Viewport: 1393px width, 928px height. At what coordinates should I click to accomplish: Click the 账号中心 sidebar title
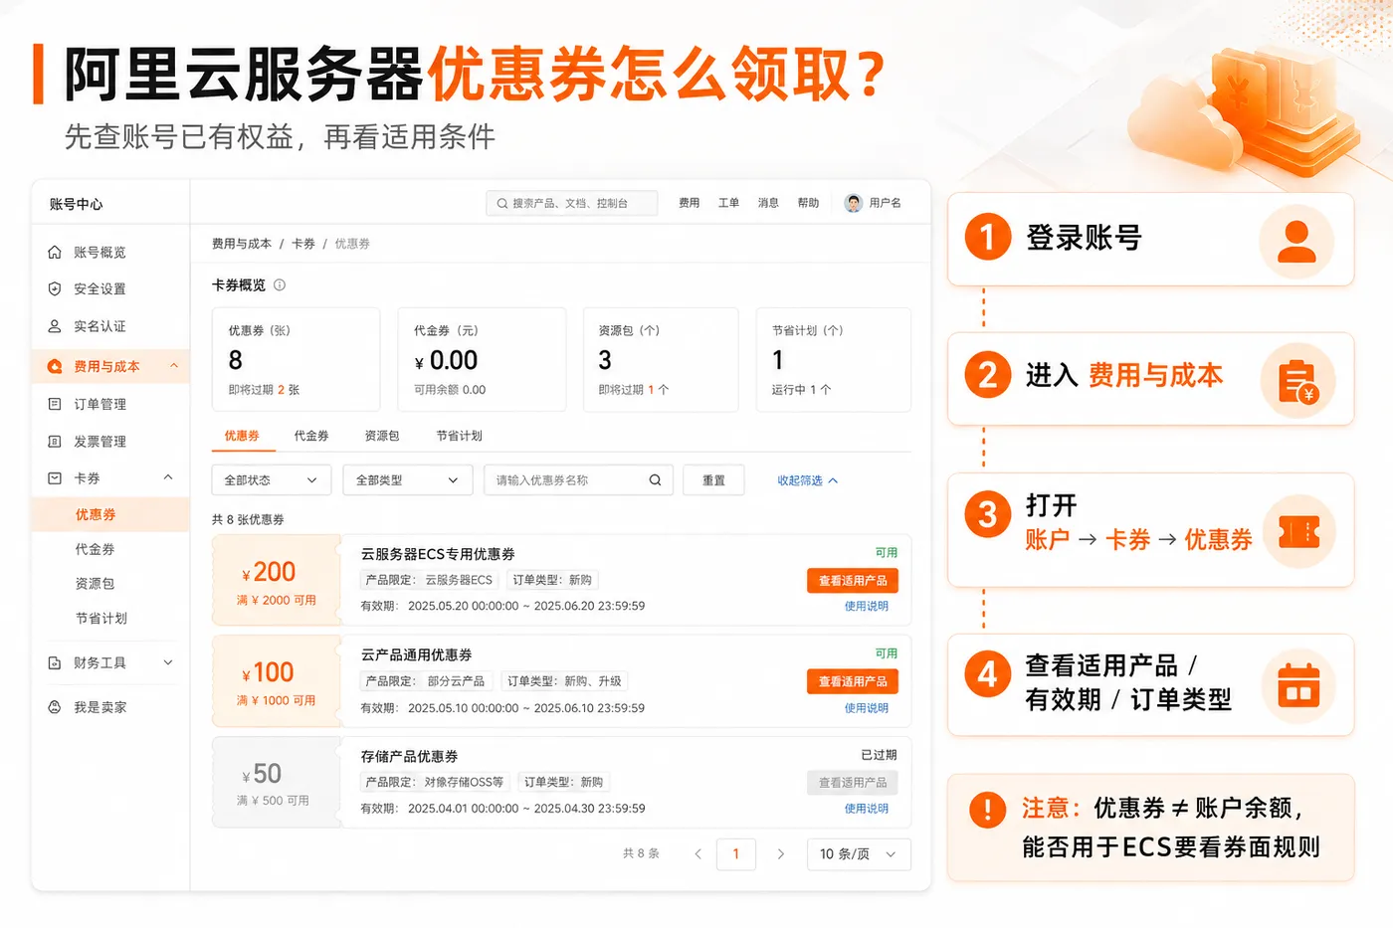coord(77,204)
